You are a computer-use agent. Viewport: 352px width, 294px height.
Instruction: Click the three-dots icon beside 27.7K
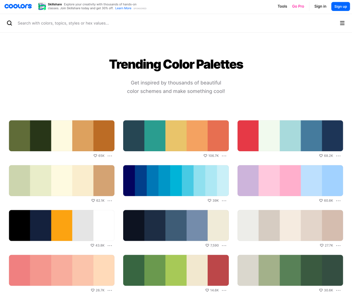coord(338,246)
